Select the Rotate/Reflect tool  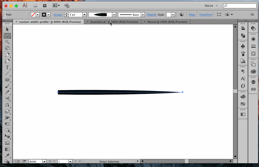(x=7, y=105)
